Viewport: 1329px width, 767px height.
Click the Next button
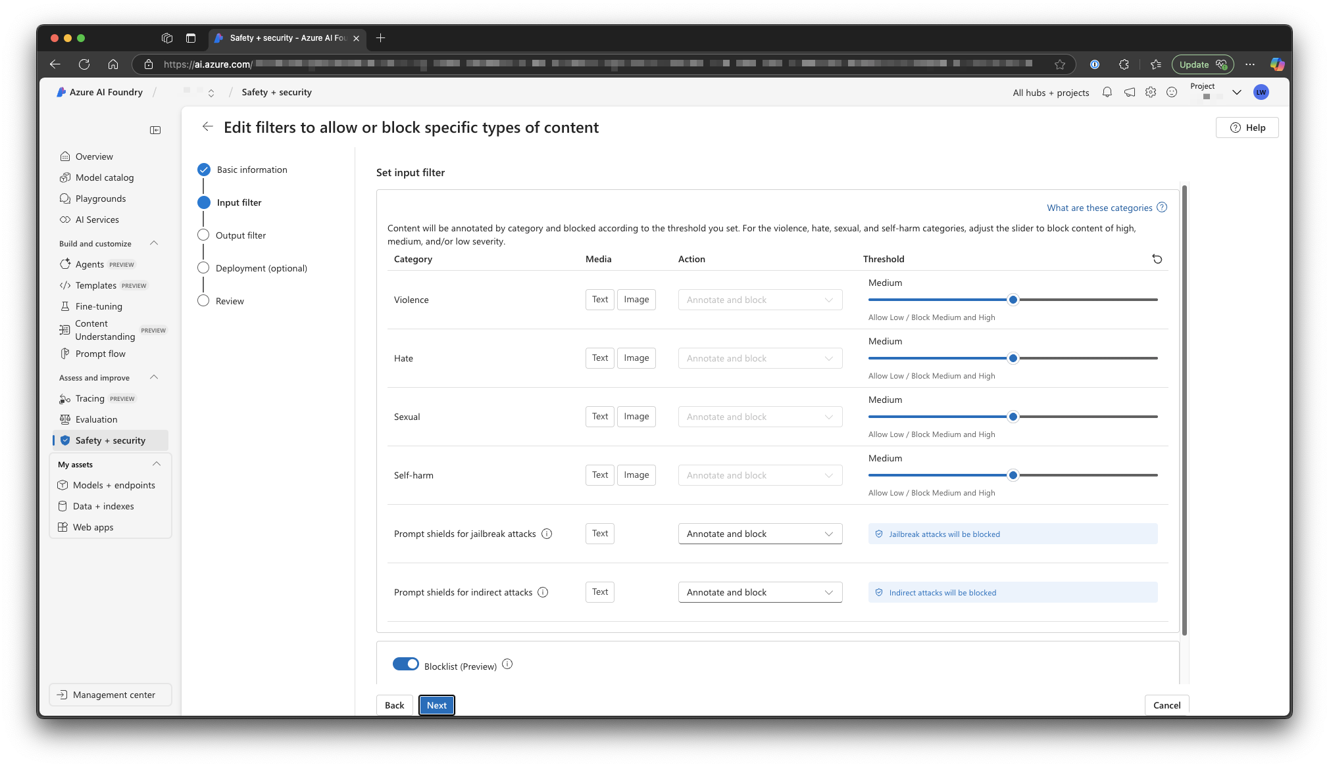click(436, 705)
